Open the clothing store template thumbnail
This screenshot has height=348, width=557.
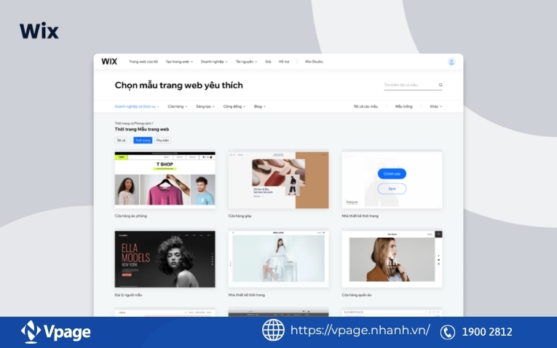click(392, 259)
